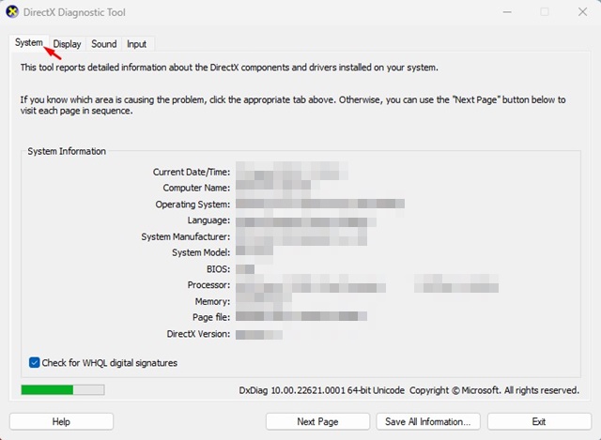
Task: Exit the DirectX Diagnostic Tool
Action: (539, 421)
